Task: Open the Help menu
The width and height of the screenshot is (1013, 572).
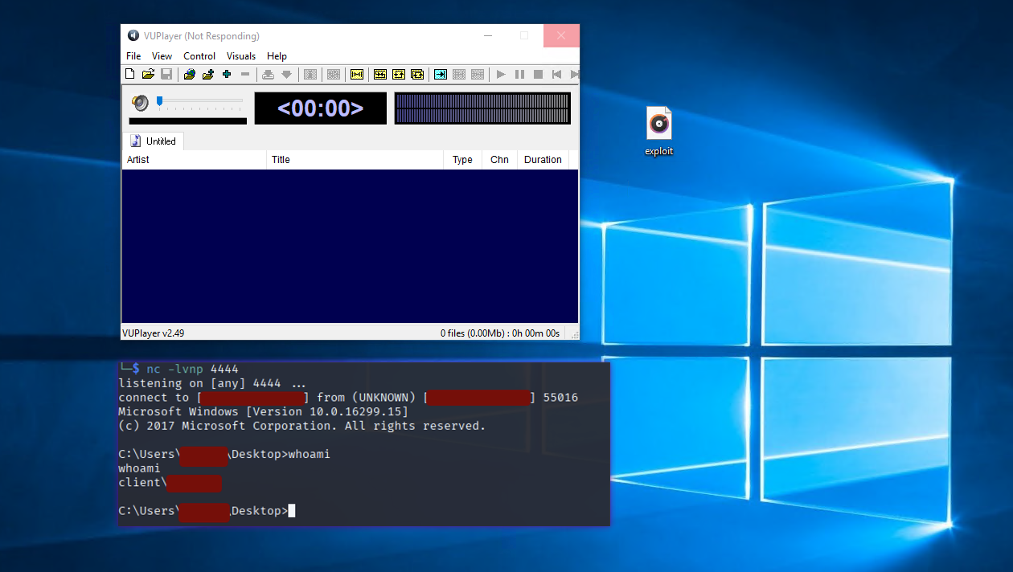Action: (277, 56)
